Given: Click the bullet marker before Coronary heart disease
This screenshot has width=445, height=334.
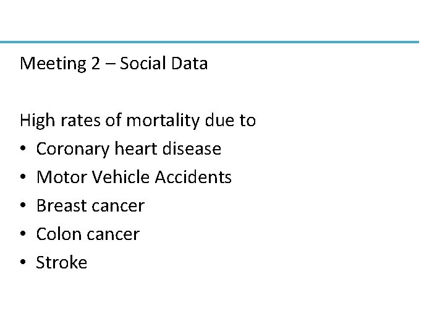Looking at the screenshot, I should (23, 150).
